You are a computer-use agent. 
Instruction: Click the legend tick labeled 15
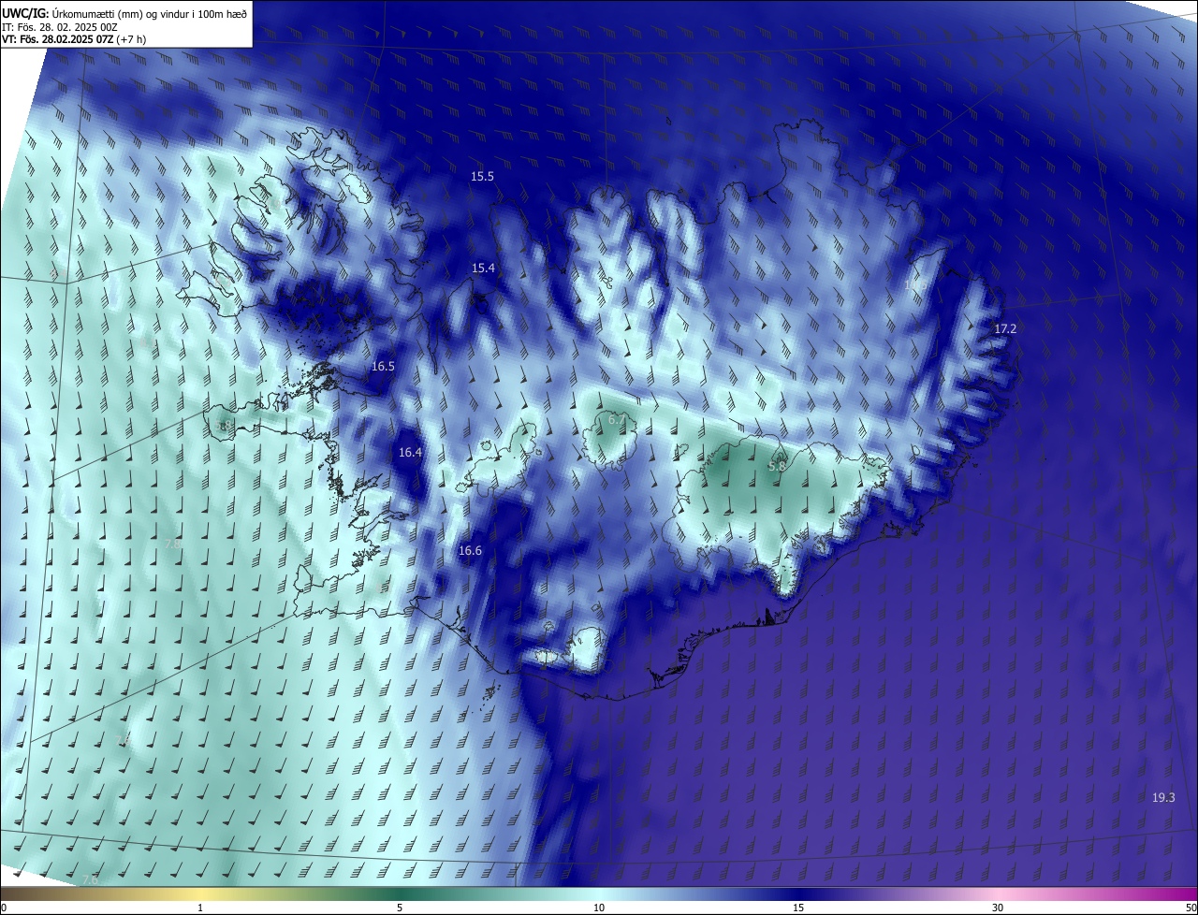[798, 908]
